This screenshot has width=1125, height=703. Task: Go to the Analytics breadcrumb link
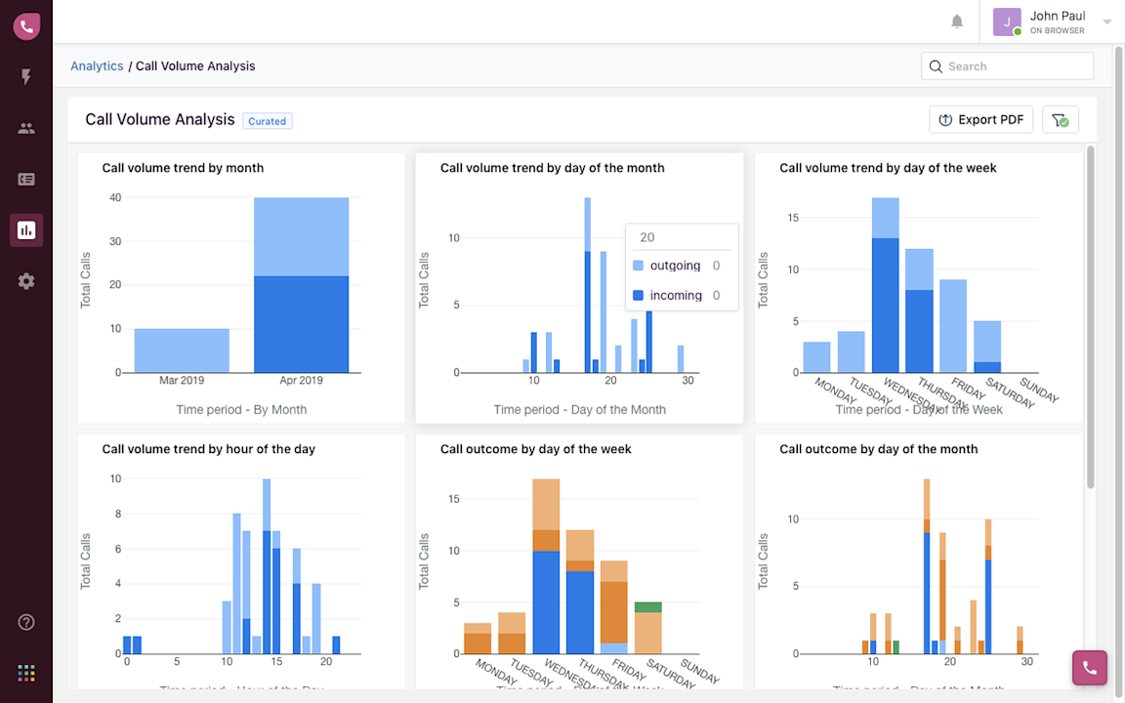pos(97,66)
